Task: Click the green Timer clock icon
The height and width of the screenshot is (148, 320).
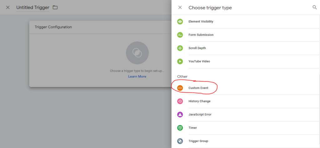Action: pos(180,128)
